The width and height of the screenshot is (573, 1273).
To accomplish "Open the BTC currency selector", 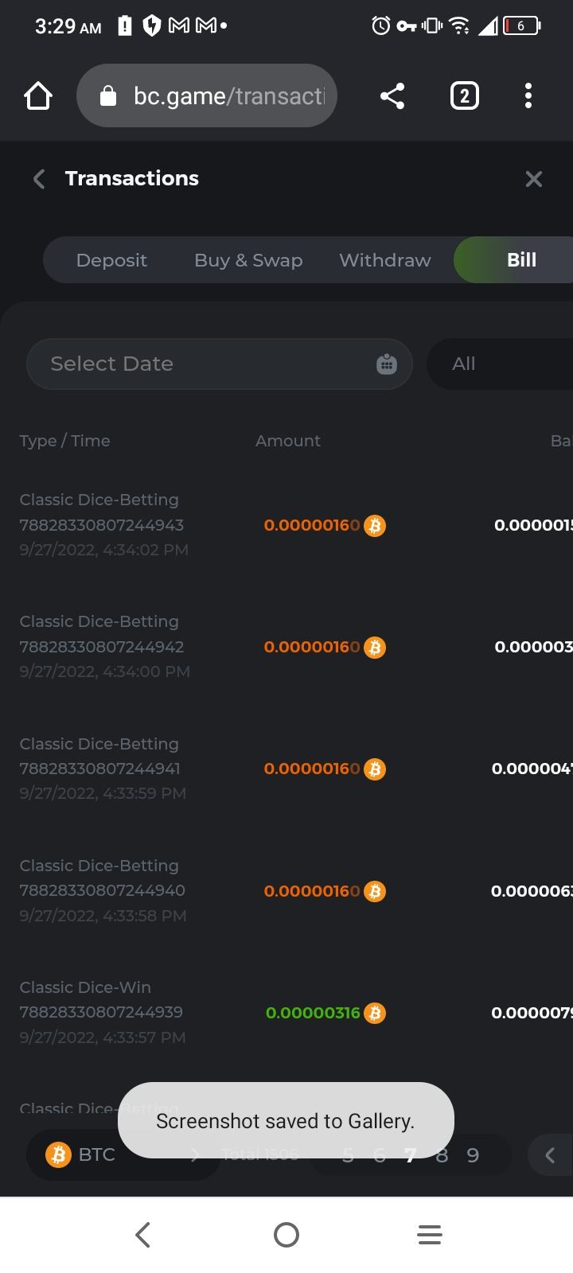I will pos(119,1155).
